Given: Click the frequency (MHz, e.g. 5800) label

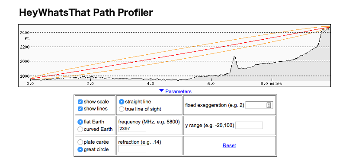Looking at the screenshot, I should pyautogui.click(x=149, y=122).
